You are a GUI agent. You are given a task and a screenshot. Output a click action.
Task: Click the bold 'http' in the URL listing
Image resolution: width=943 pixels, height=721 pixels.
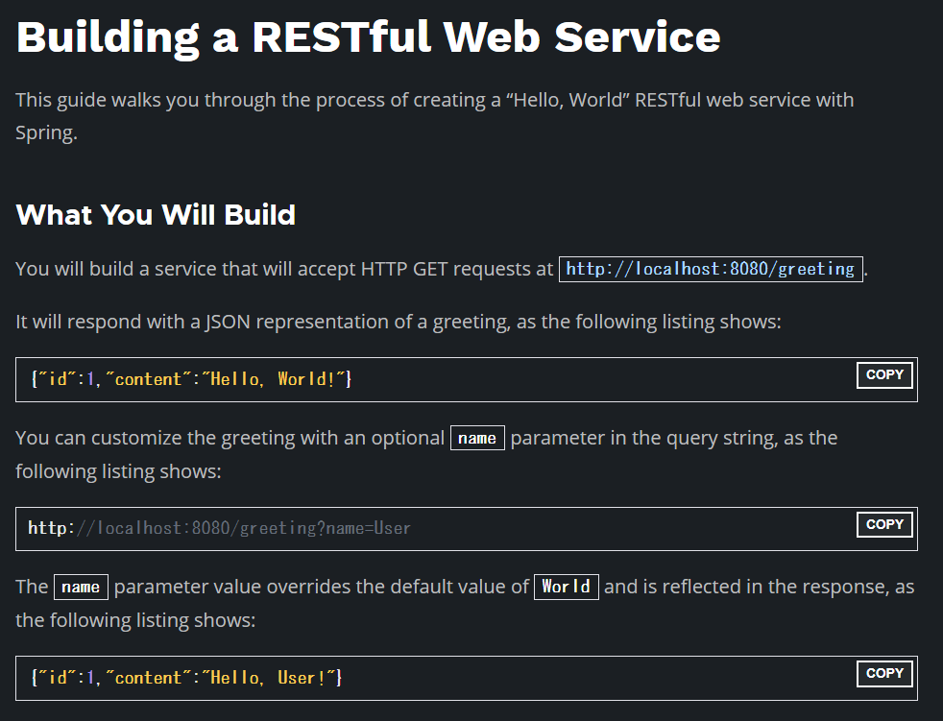[x=47, y=528]
